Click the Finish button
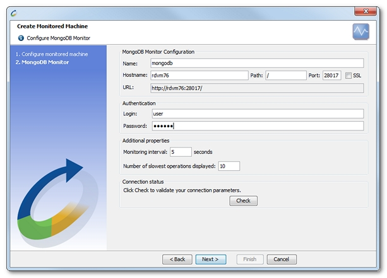 point(250,259)
